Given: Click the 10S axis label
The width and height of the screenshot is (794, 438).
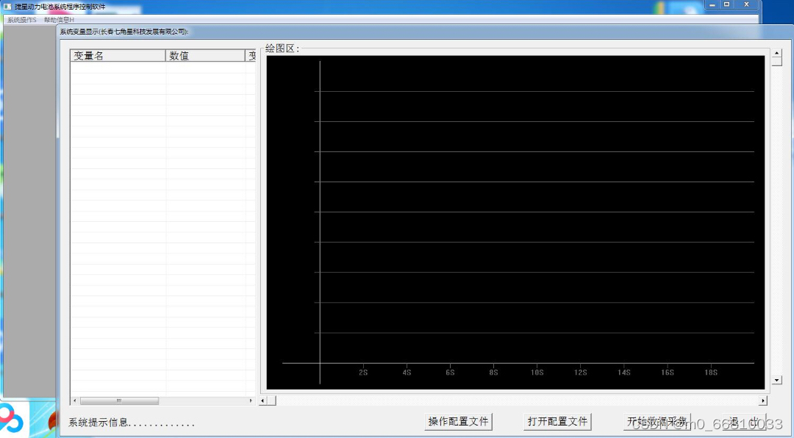Looking at the screenshot, I should [537, 372].
